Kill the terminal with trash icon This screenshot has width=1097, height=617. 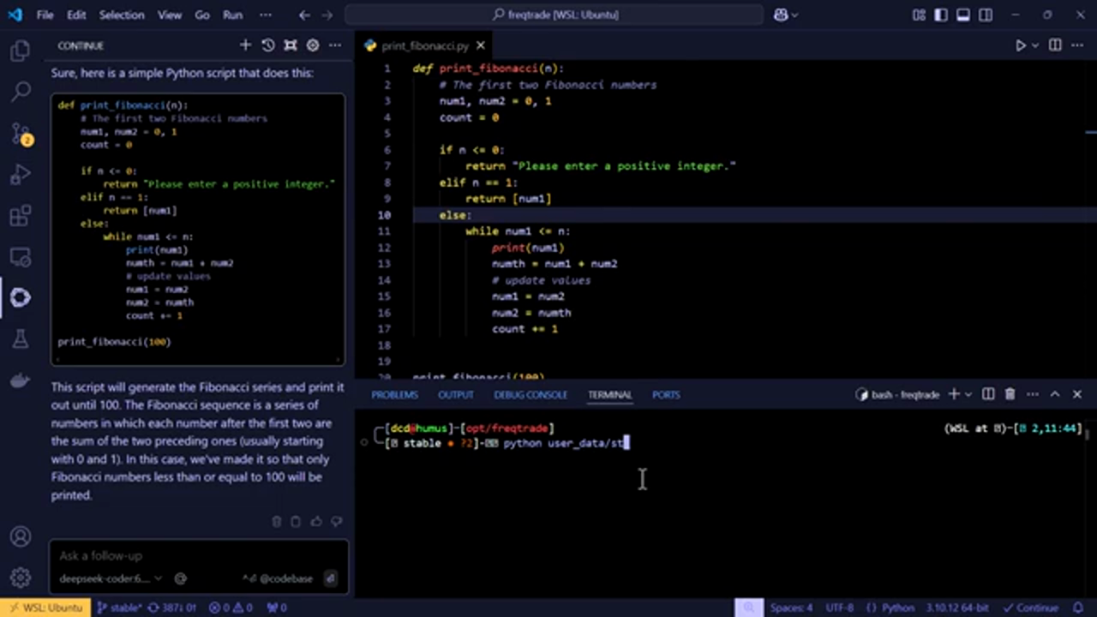[1010, 394]
